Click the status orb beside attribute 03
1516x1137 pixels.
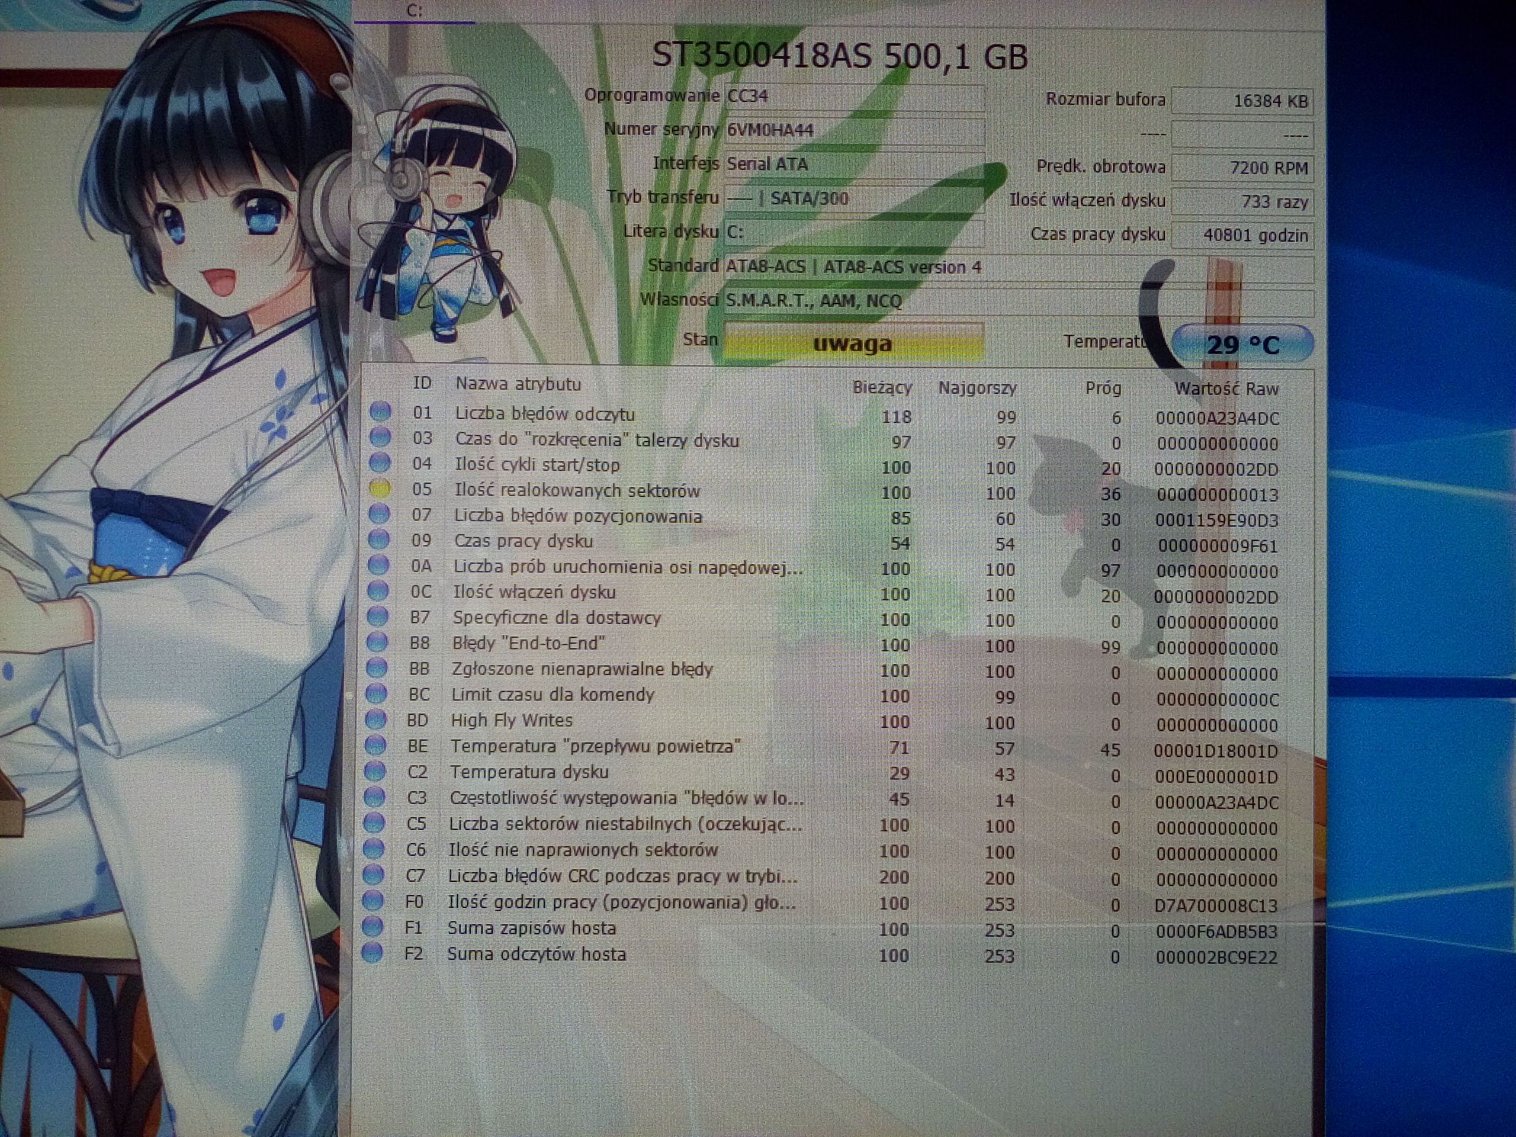click(x=380, y=437)
